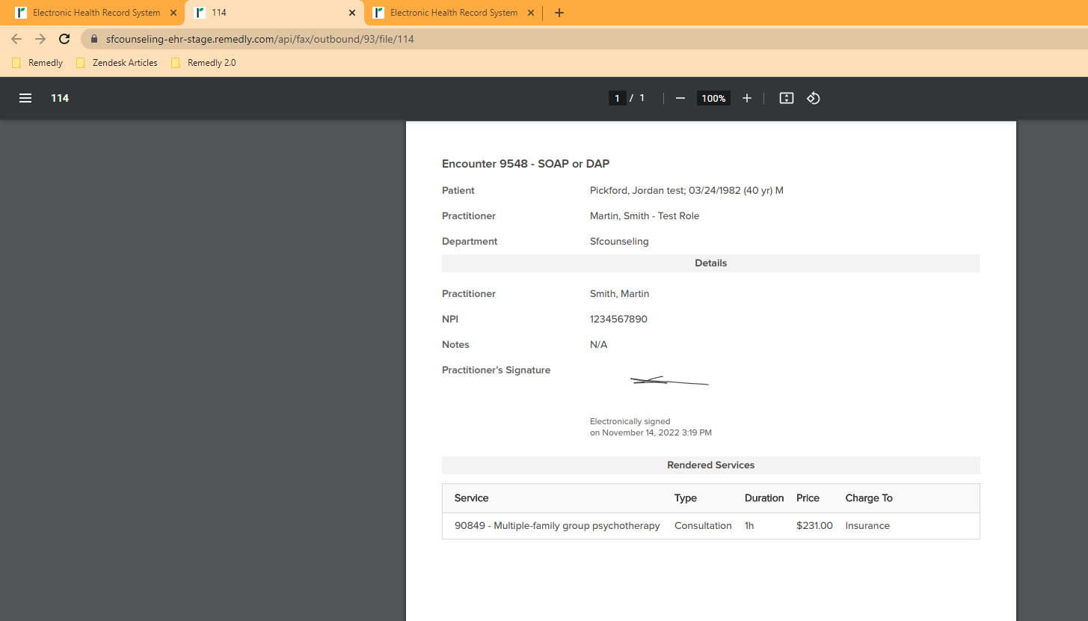Click the address bar URL

point(260,39)
